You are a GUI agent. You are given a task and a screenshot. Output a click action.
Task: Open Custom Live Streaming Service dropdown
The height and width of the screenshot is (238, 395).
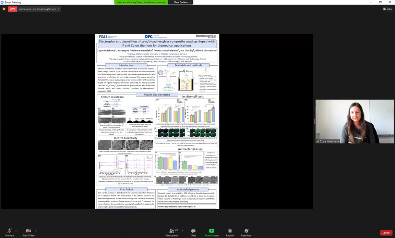click(39, 9)
